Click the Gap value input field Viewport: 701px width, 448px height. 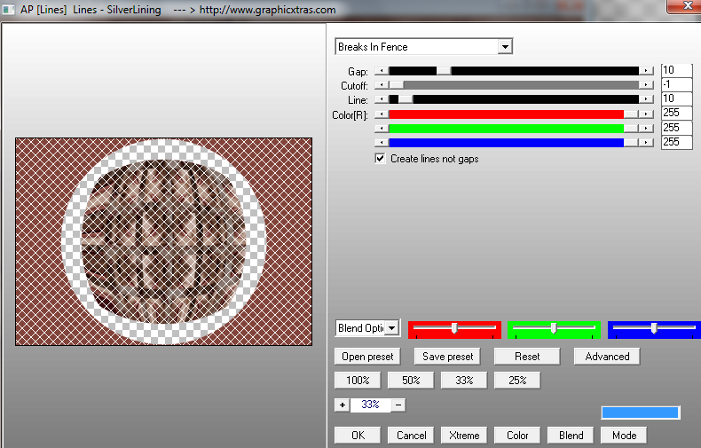click(x=676, y=71)
